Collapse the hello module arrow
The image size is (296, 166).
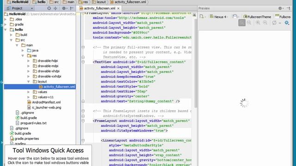point(6,30)
